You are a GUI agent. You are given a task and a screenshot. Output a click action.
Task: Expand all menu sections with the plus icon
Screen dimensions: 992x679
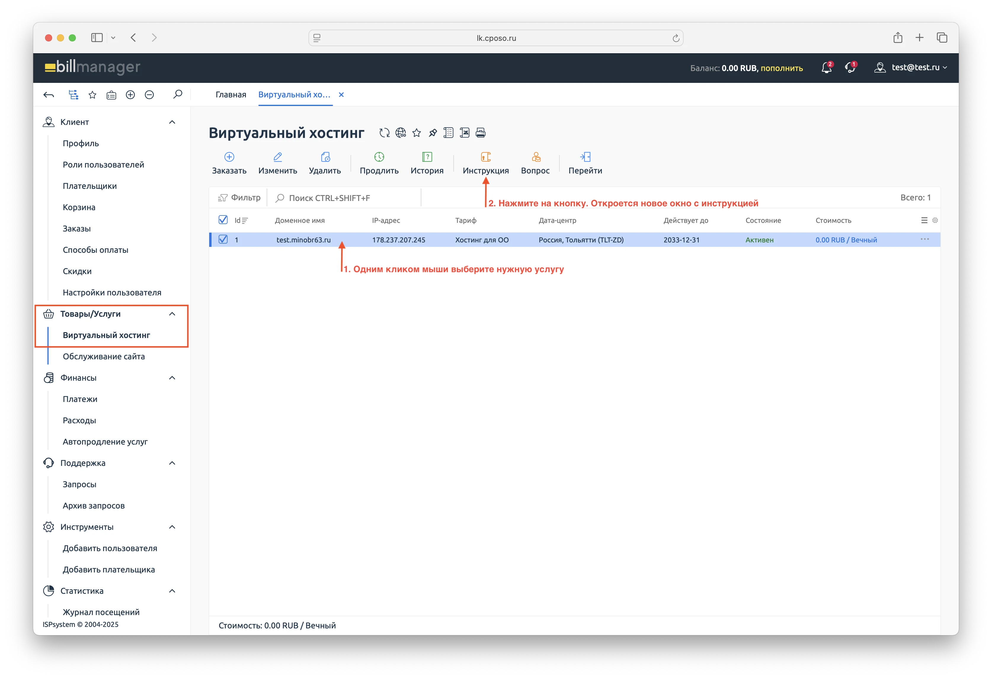point(131,95)
